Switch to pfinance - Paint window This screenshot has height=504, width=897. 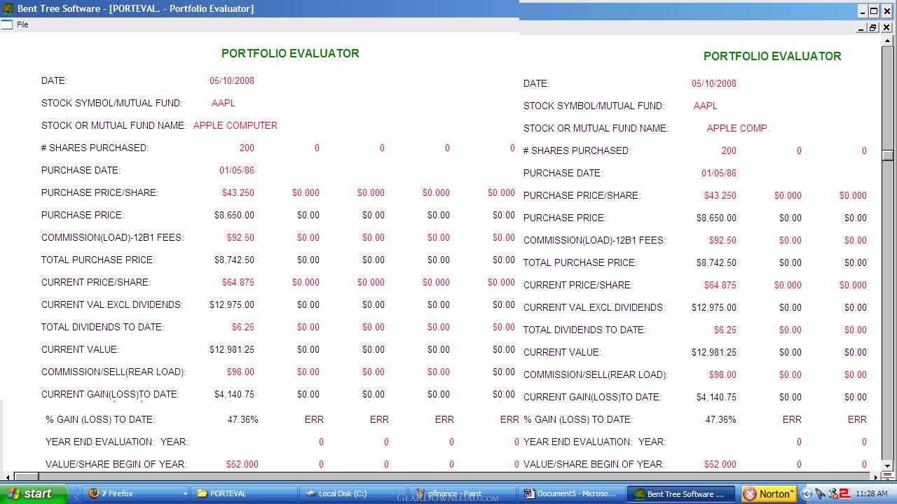tap(462, 493)
